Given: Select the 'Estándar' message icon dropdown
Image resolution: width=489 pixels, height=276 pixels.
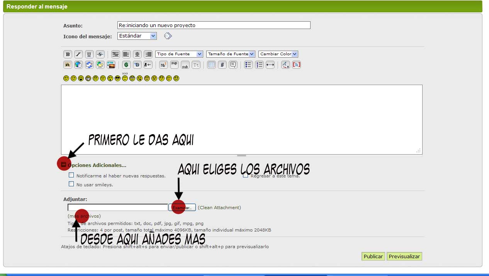Looking at the screenshot, I should [x=137, y=36].
